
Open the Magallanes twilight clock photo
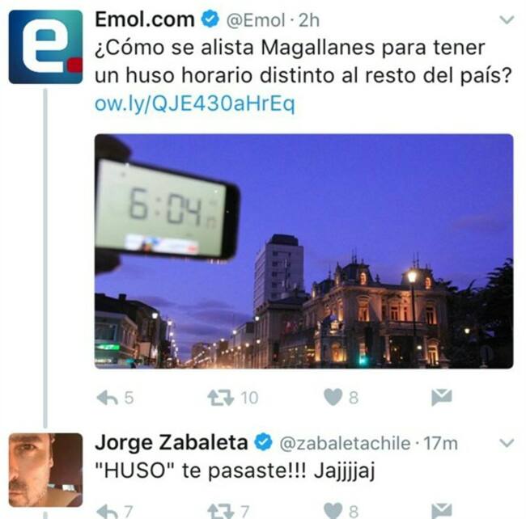(304, 251)
